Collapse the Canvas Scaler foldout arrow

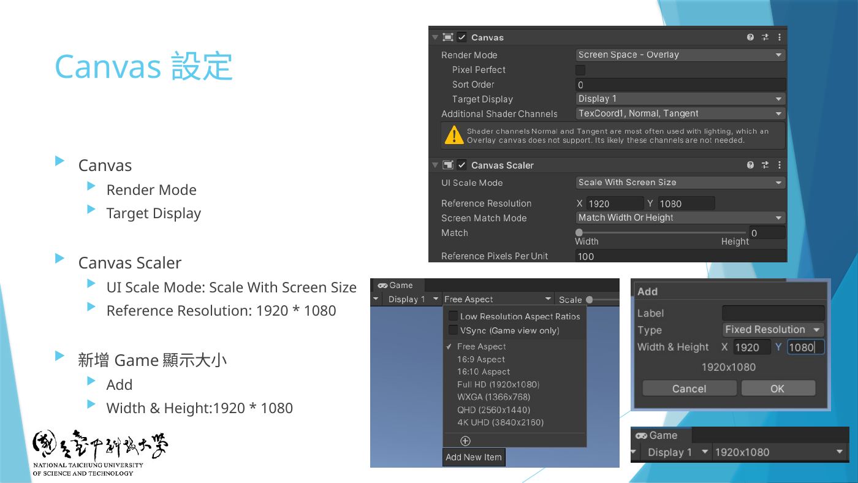click(435, 165)
